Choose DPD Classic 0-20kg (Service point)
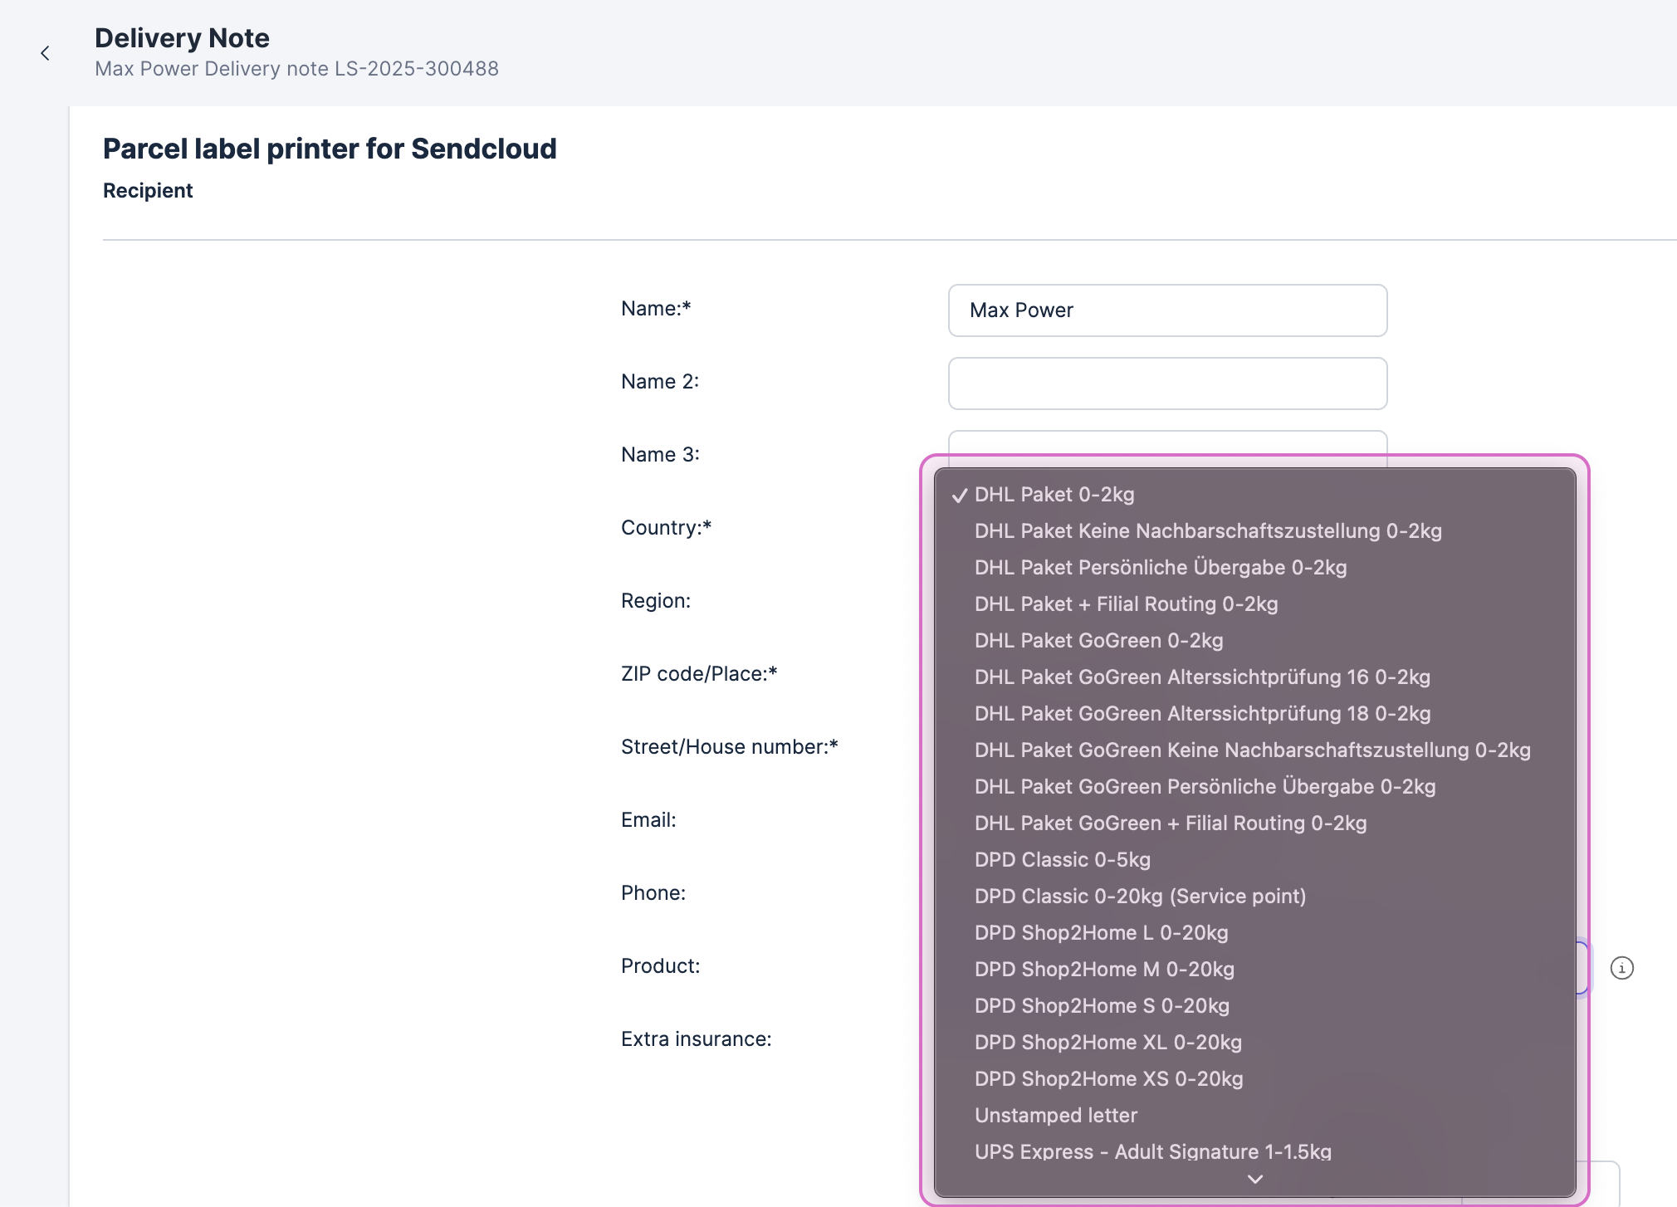This screenshot has width=1677, height=1207. click(x=1140, y=897)
